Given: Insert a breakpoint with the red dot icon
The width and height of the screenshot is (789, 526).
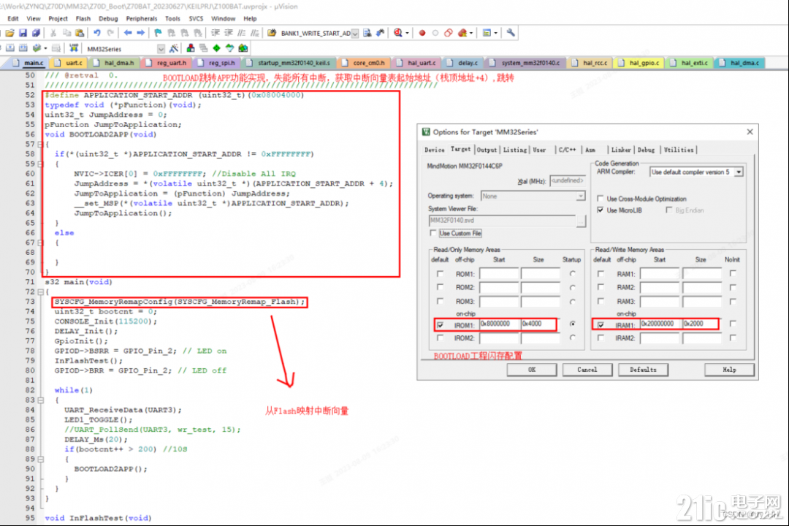Looking at the screenshot, I should 422,33.
